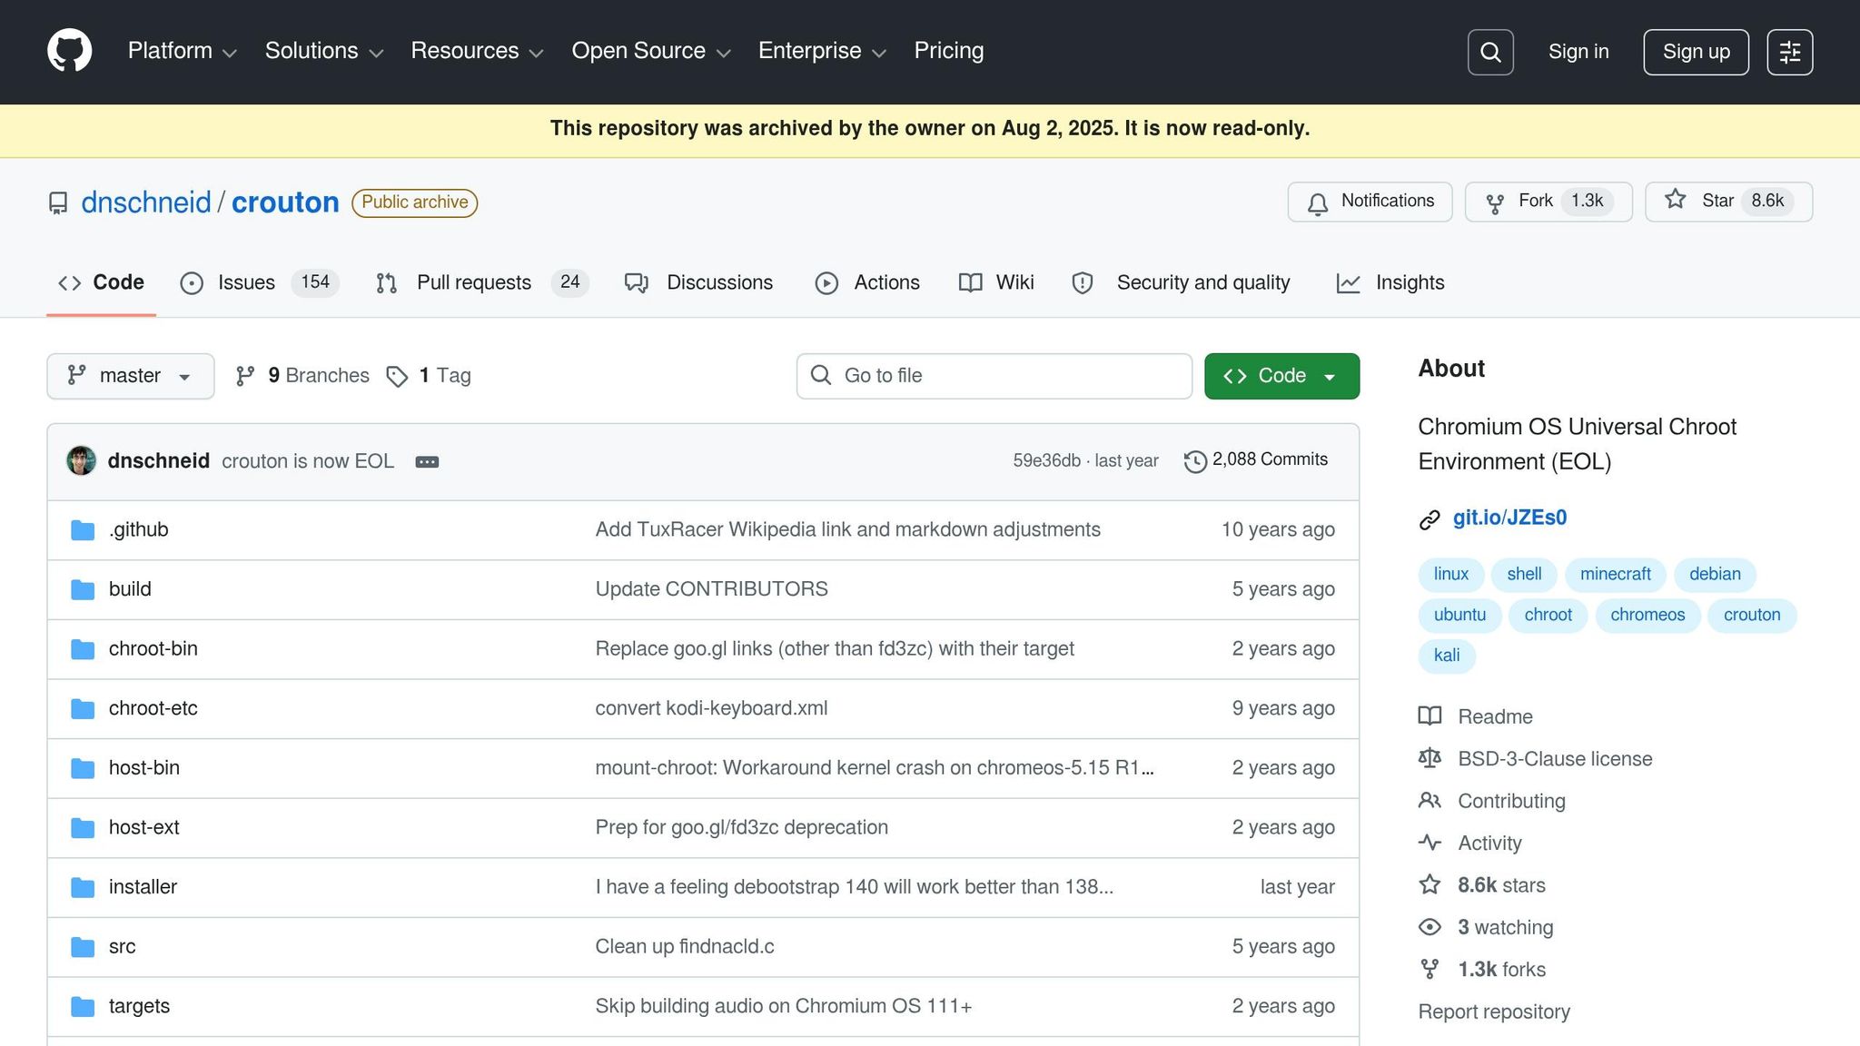Open the Actions tab
This screenshot has width=1860, height=1046.
[x=867, y=282]
